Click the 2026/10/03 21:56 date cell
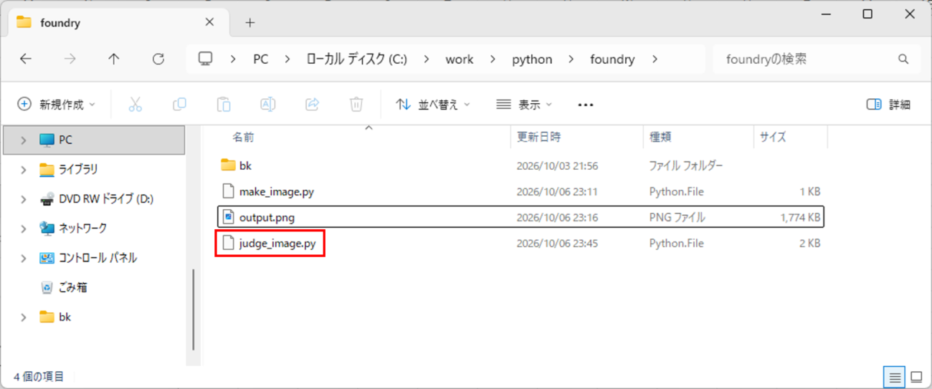Image resolution: width=932 pixels, height=389 pixels. (557, 165)
